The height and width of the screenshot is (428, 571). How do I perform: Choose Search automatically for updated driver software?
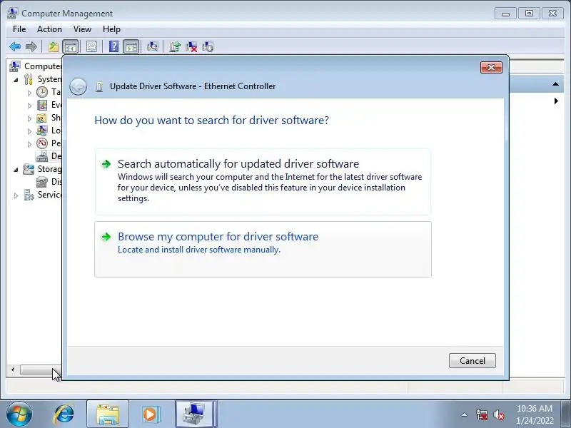tap(263, 182)
